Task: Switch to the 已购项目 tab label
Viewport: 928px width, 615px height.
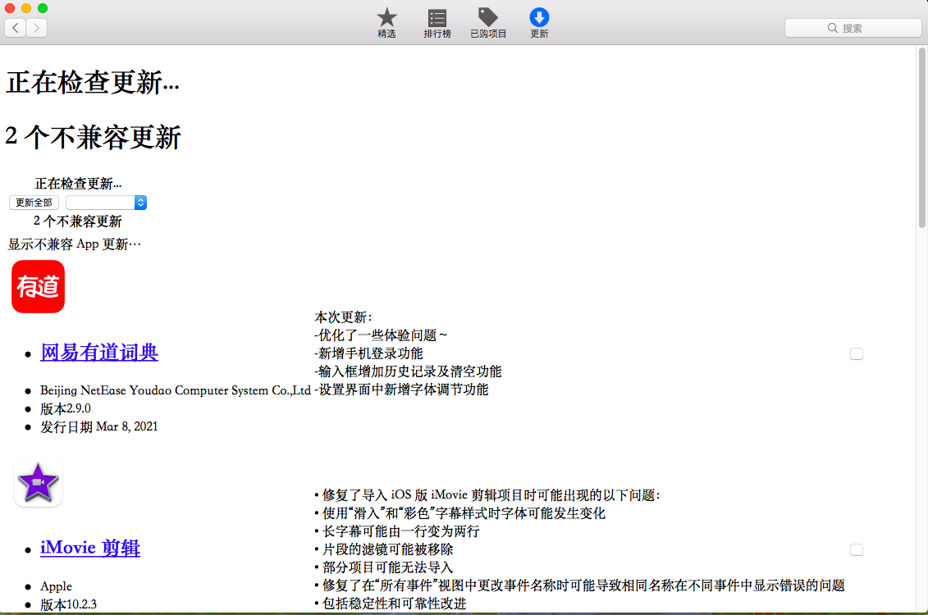Action: pos(488,34)
